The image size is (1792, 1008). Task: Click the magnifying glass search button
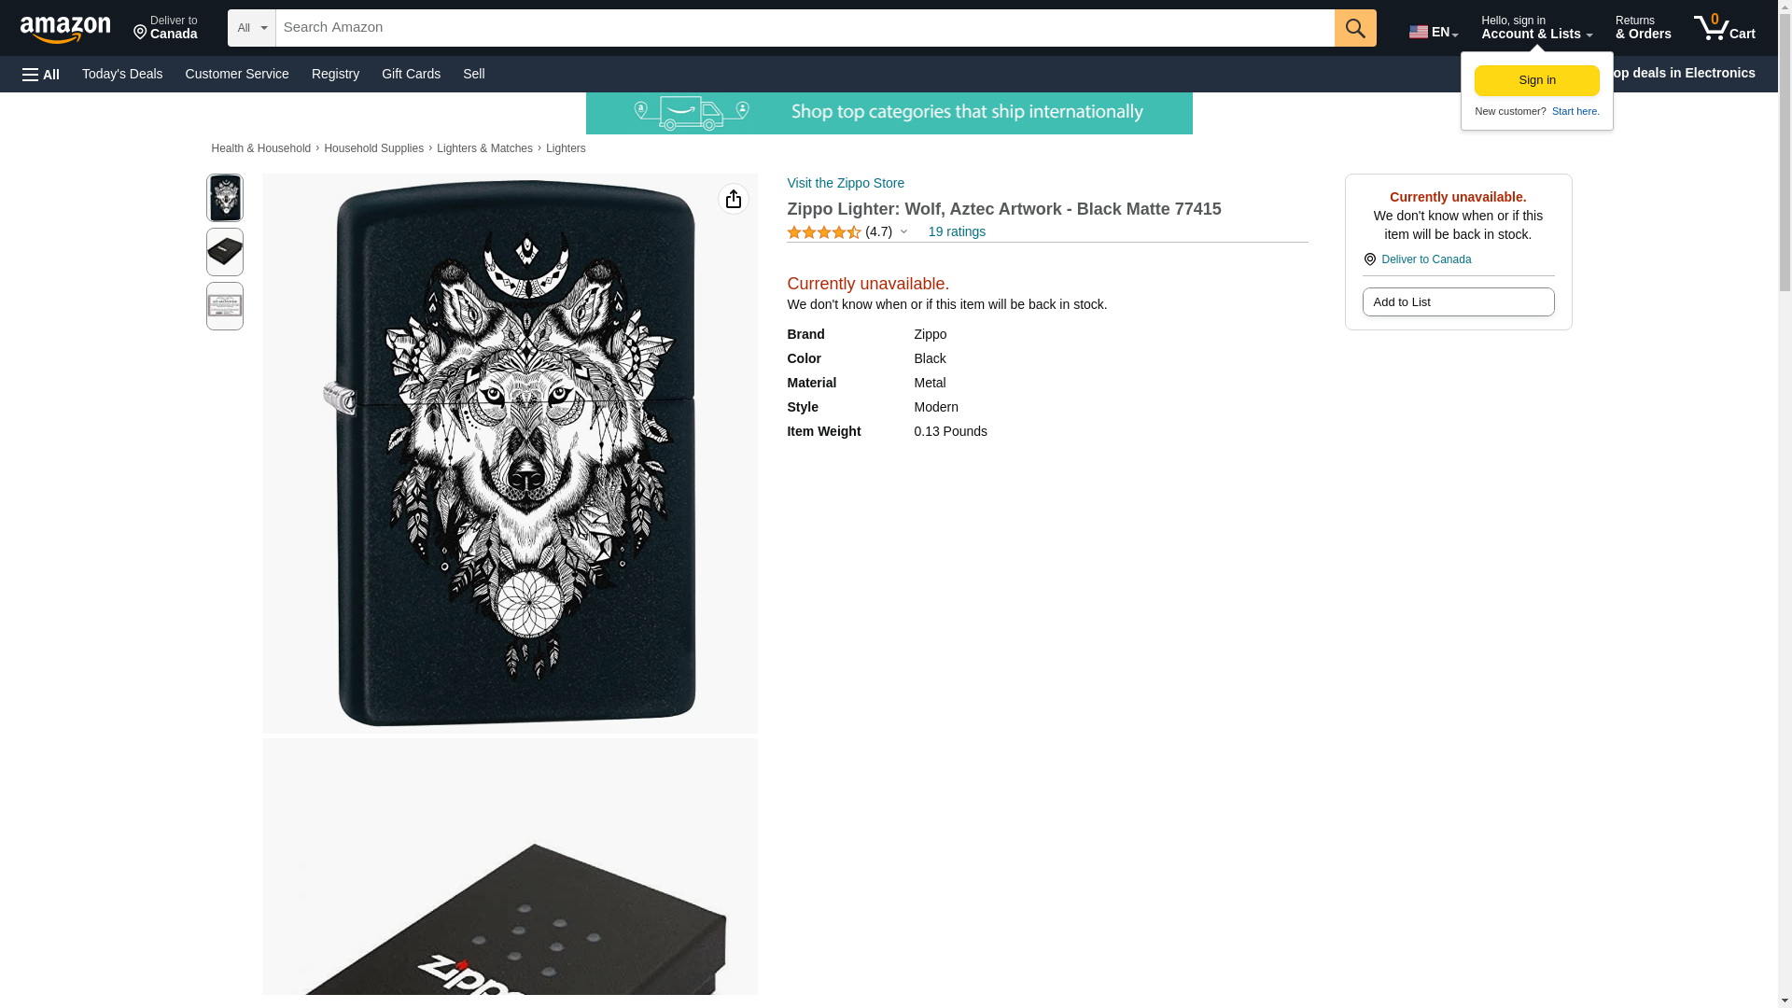[x=1355, y=28]
